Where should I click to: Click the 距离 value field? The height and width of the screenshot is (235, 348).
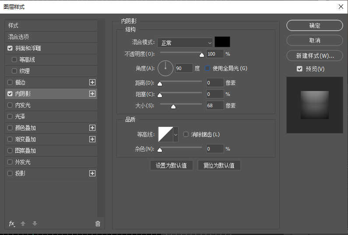(x=215, y=83)
